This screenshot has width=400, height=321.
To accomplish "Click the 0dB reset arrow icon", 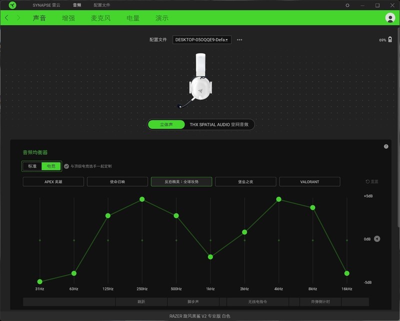I will coord(377,239).
